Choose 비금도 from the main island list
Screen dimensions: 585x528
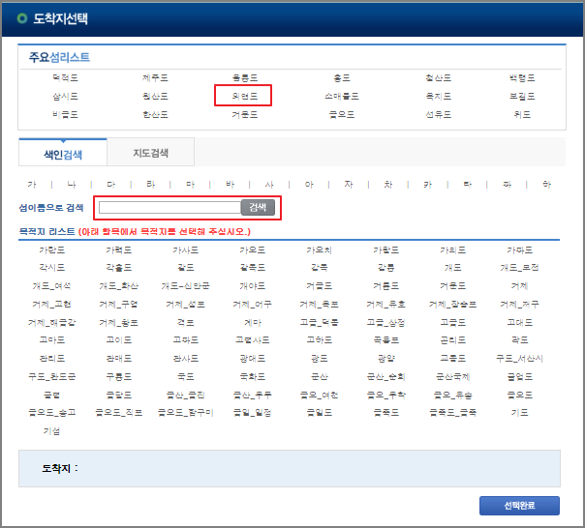click(65, 114)
